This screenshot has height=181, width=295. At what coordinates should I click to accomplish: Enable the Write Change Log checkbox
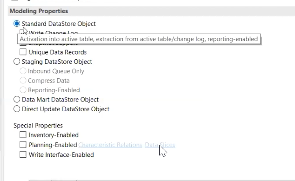[x=23, y=32]
